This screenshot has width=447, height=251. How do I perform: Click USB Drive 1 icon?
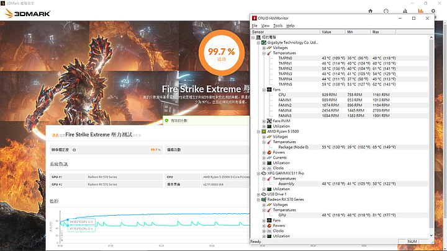(264, 195)
